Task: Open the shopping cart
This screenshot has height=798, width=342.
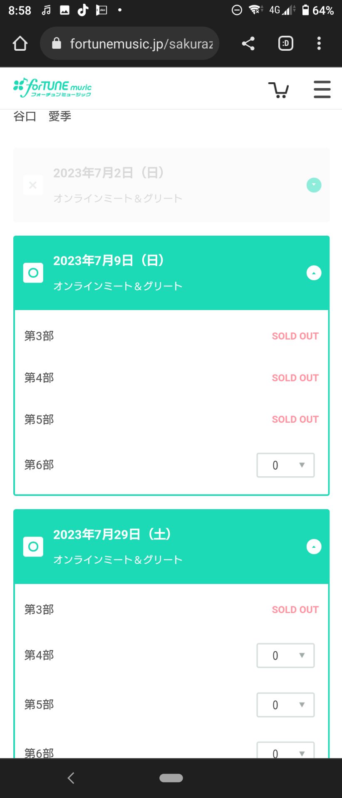Action: point(278,89)
